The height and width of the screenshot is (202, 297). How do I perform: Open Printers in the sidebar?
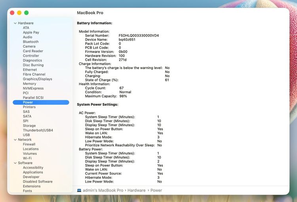click(x=29, y=107)
